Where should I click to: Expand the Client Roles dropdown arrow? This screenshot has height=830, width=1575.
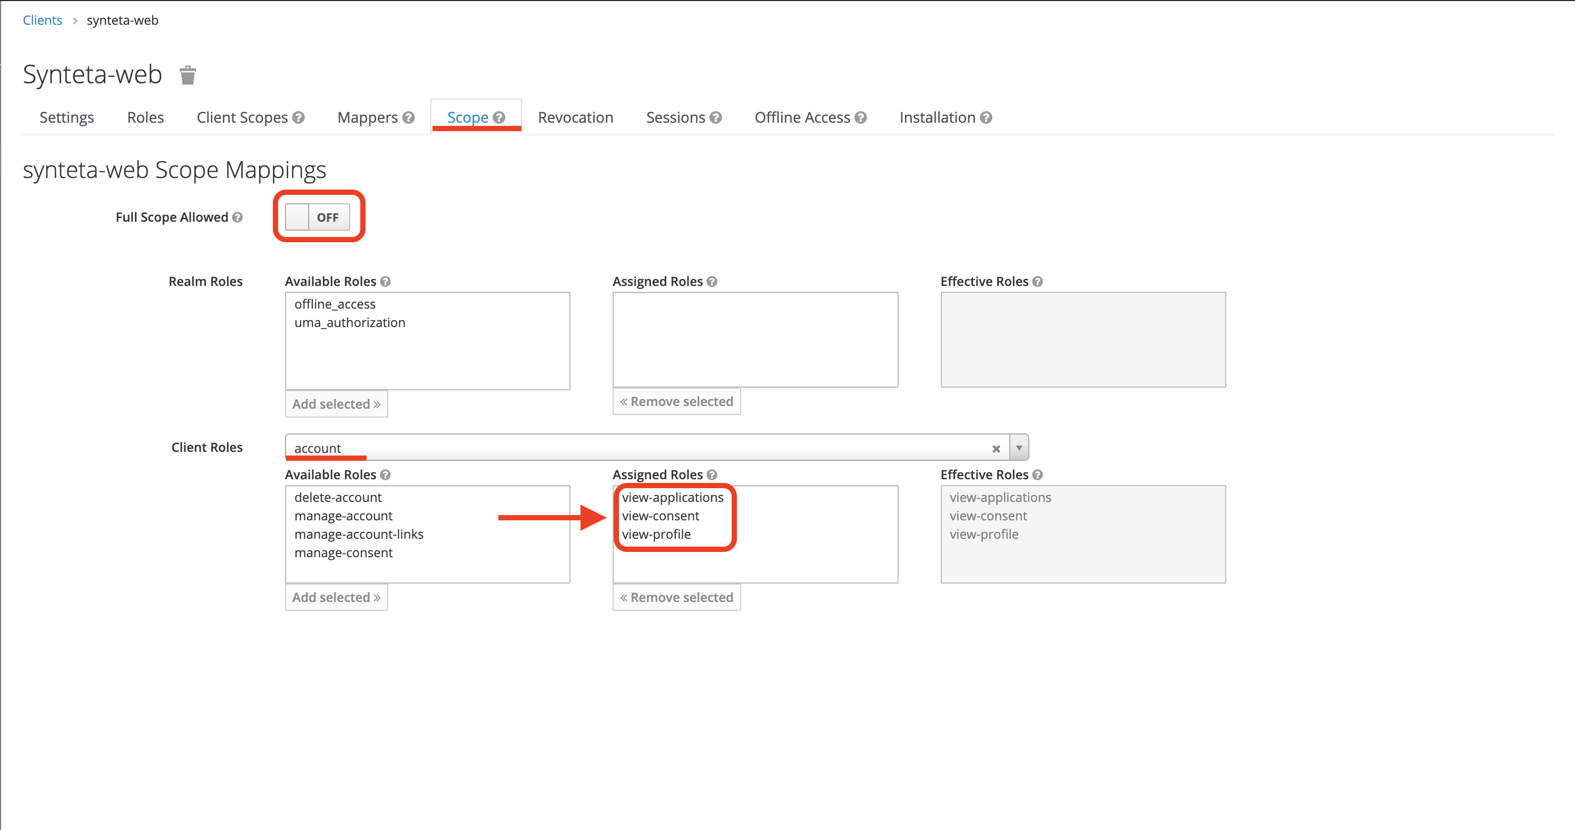tap(1019, 448)
